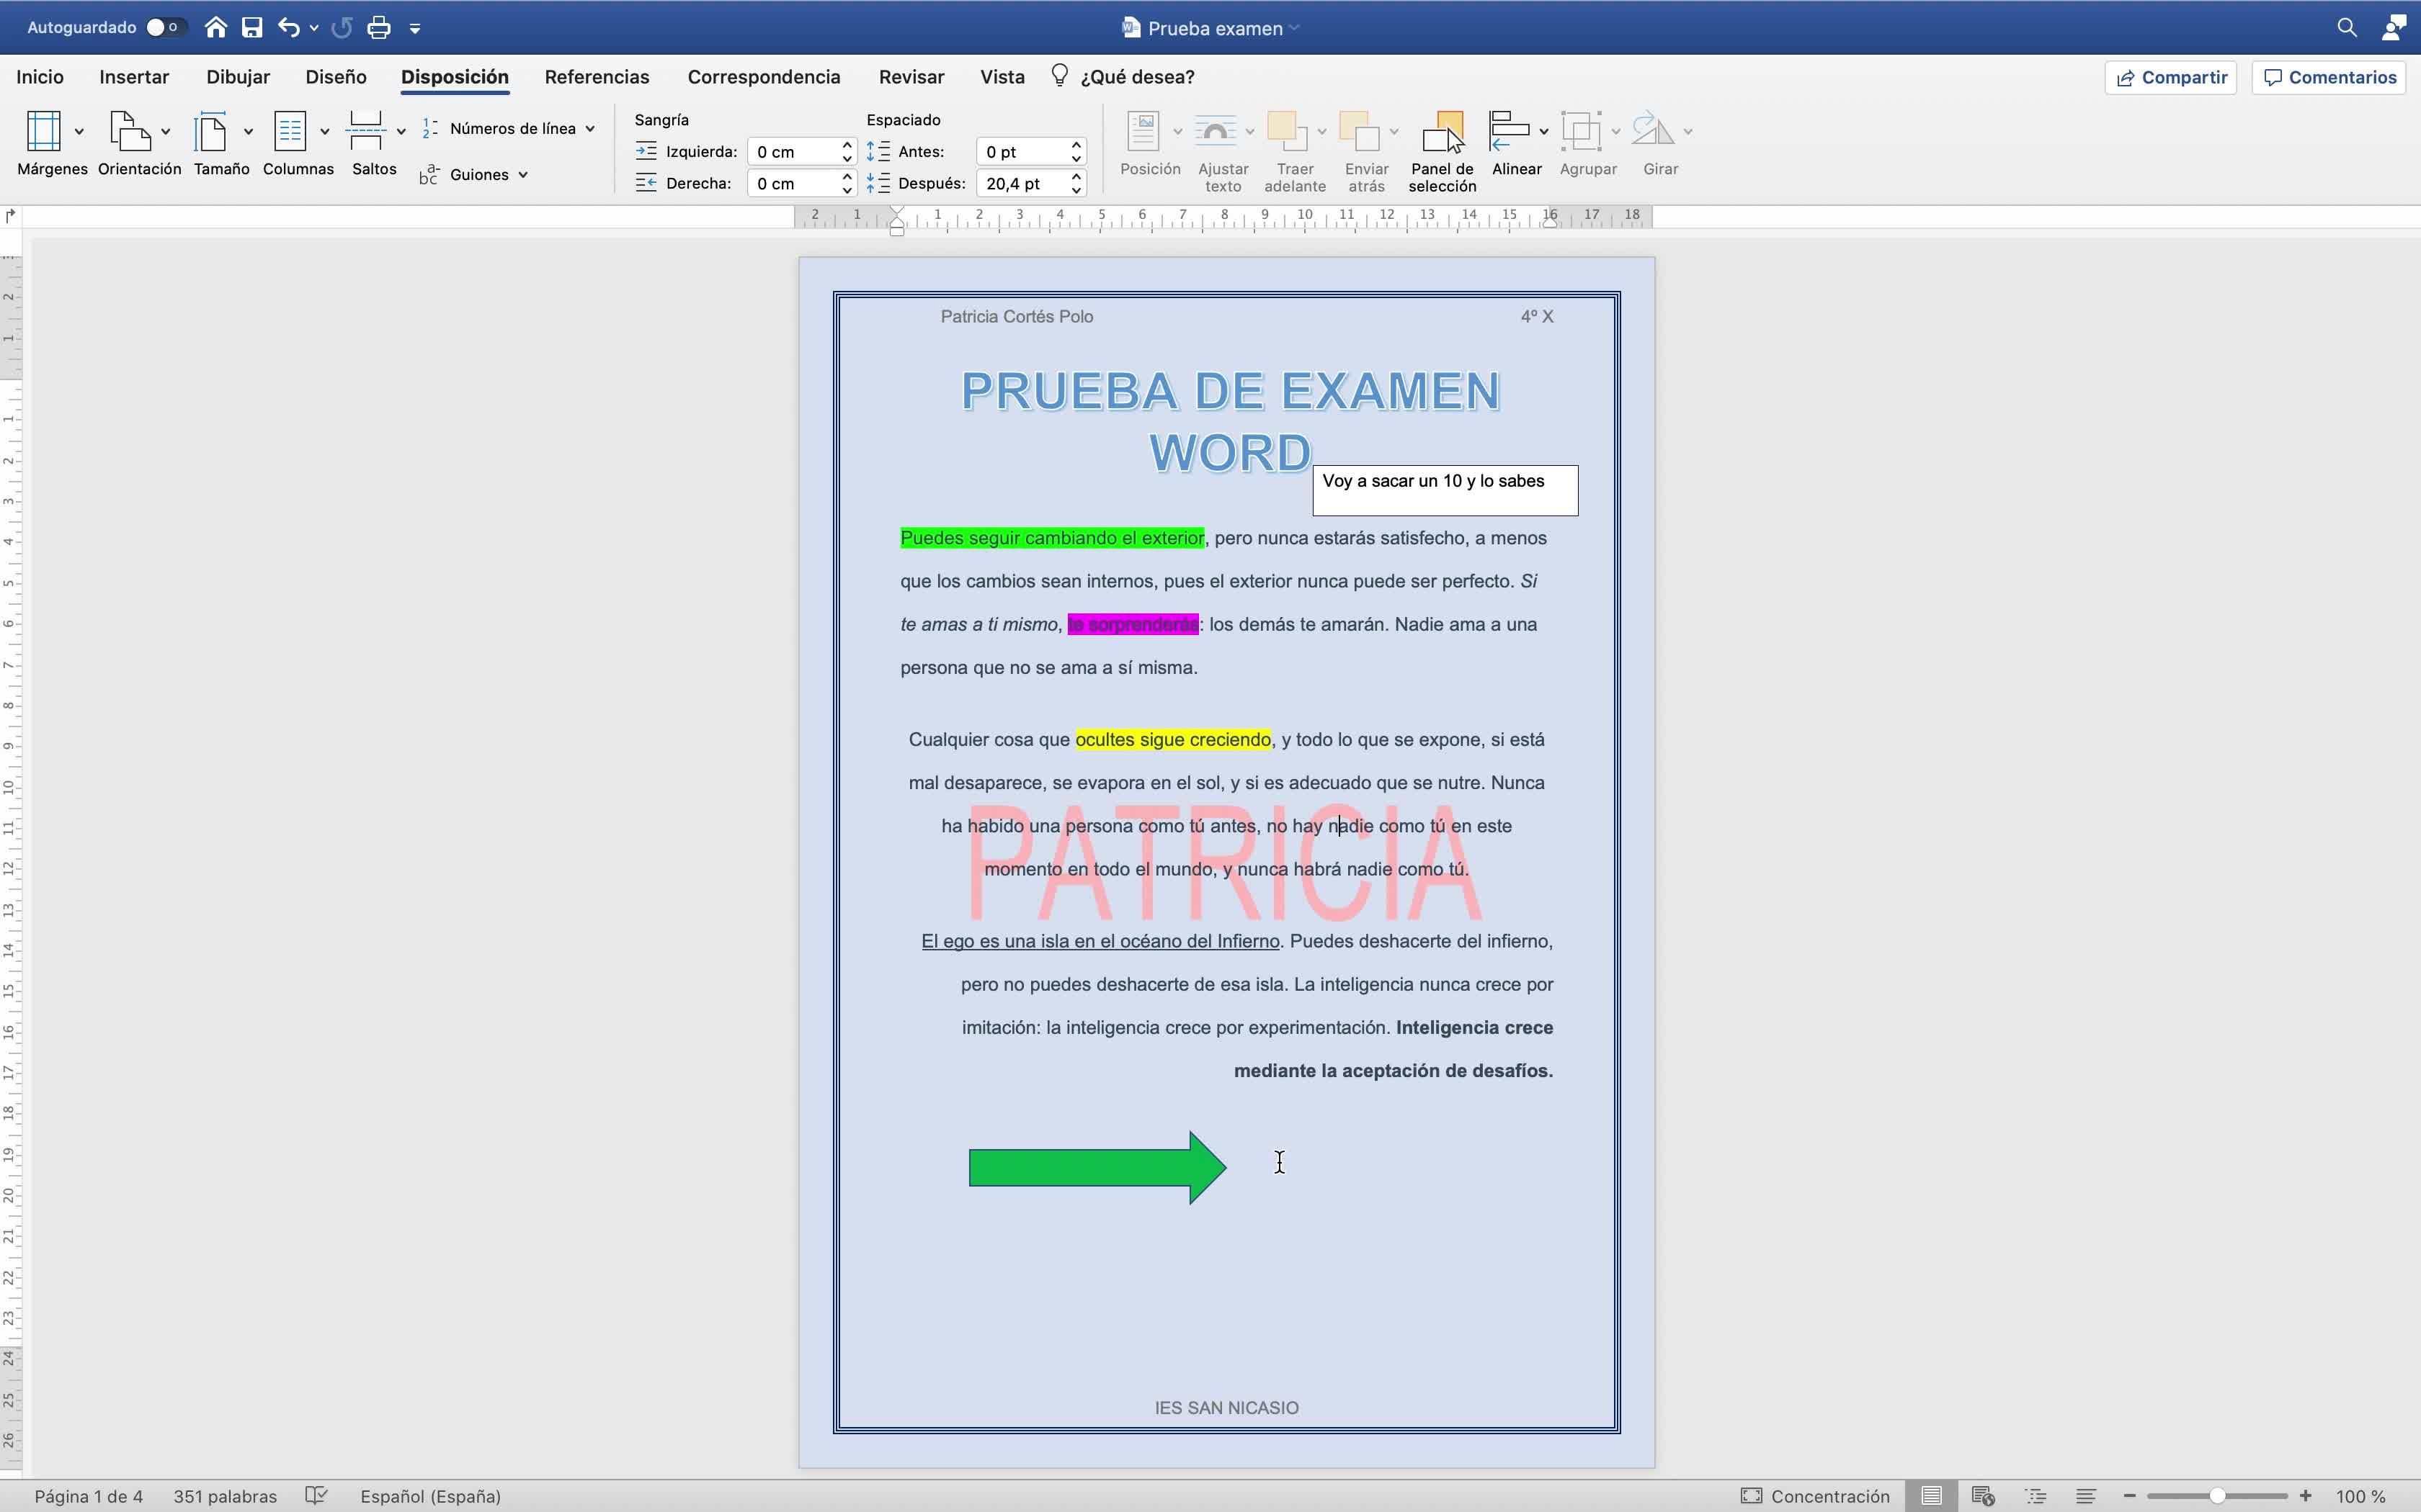Open the Insertar ribbon tab

point(134,77)
